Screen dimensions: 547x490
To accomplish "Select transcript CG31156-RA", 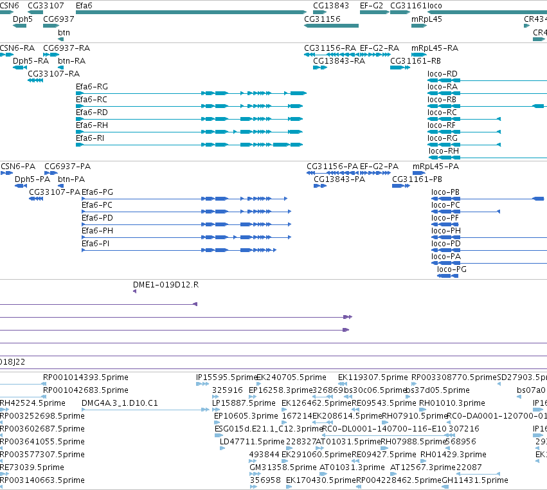I will point(330,48).
